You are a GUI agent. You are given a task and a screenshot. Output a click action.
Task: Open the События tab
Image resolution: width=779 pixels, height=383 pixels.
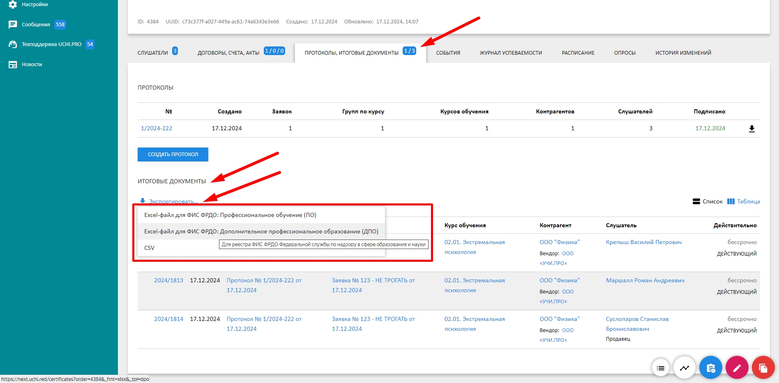click(x=448, y=53)
